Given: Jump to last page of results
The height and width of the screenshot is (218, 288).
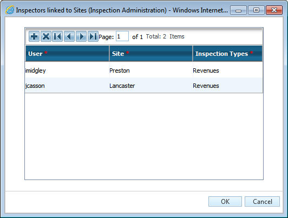Looking at the screenshot, I should tap(93, 36).
